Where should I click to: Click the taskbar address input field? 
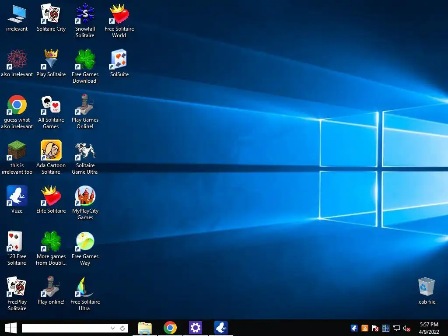click(x=66, y=328)
